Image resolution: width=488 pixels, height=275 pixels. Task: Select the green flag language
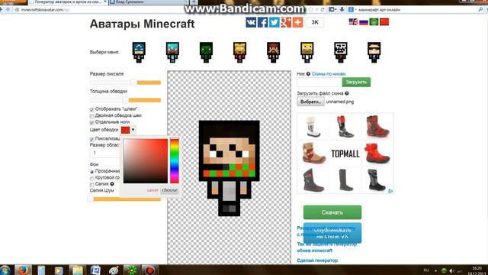[x=374, y=22]
